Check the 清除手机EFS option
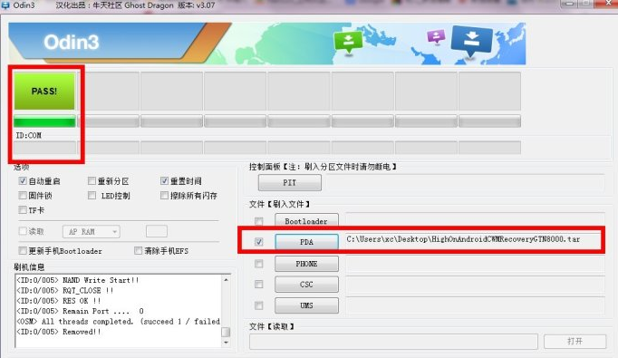Image resolution: width=618 pixels, height=358 pixels. coord(138,251)
